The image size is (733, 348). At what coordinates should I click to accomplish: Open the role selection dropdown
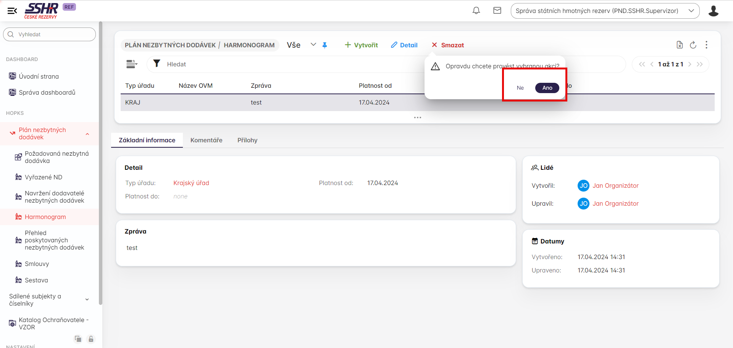point(605,11)
